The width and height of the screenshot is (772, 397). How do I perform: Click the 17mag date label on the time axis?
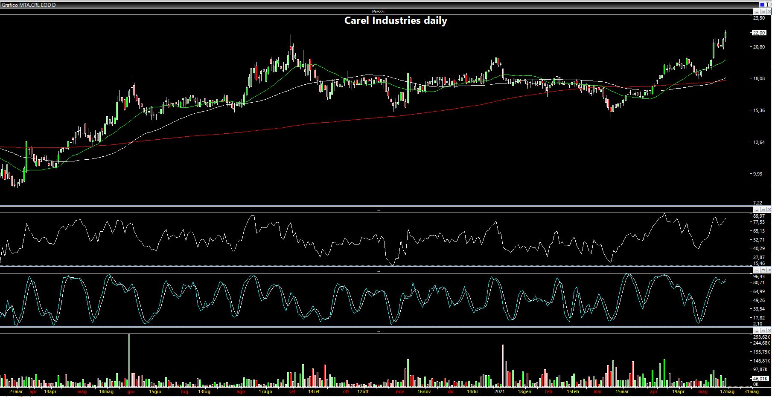(x=727, y=391)
